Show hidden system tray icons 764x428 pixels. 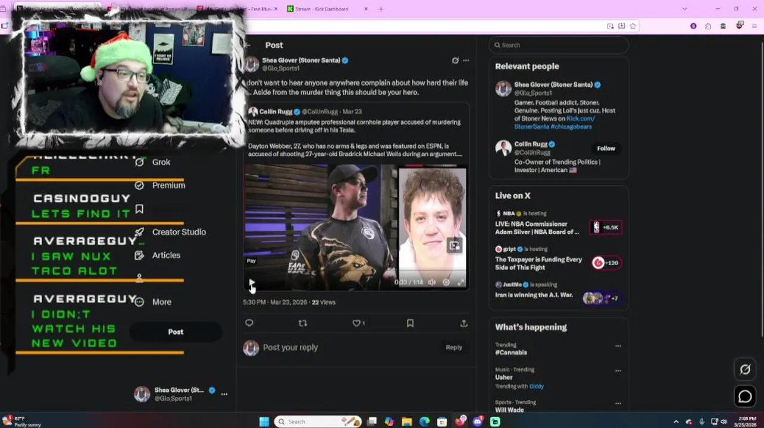pyautogui.click(x=676, y=421)
